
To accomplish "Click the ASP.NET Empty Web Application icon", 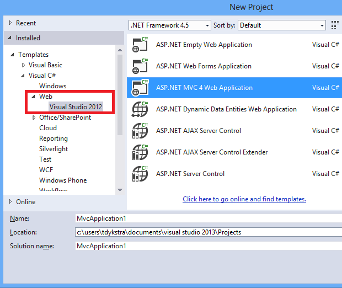I will 140,45.
